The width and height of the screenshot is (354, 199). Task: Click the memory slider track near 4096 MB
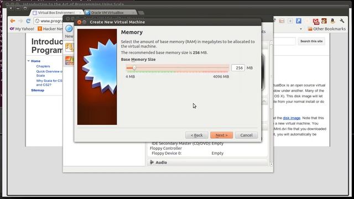tap(227, 67)
